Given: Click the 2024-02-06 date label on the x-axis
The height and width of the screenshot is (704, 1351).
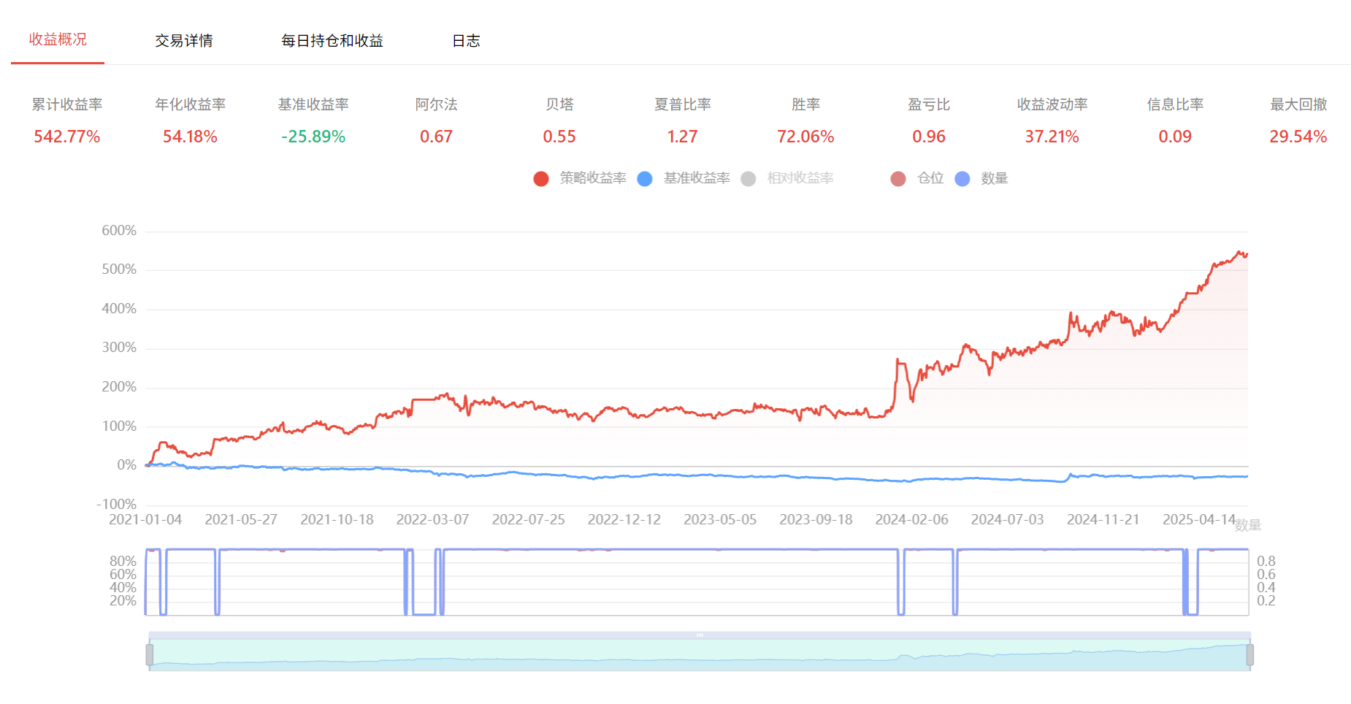Looking at the screenshot, I should tap(911, 519).
